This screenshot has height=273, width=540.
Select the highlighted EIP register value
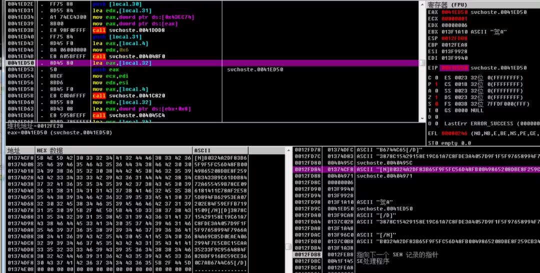click(454, 68)
